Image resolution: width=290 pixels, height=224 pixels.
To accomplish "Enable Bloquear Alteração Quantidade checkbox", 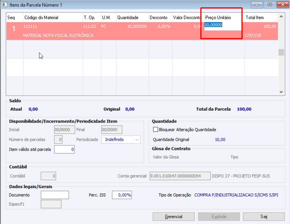I will point(155,130).
